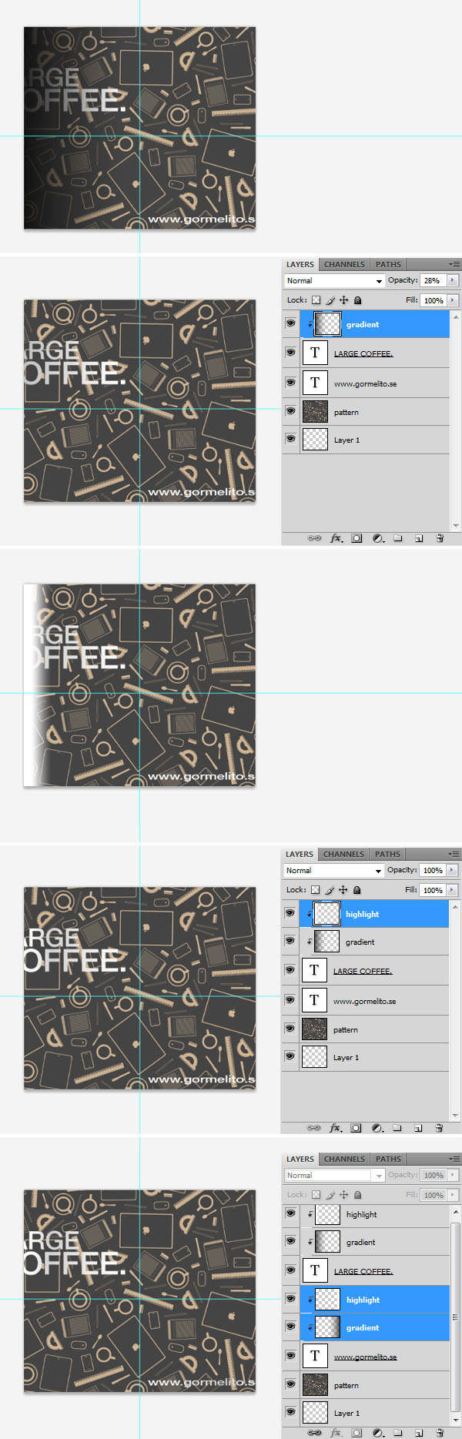The image size is (462, 1439).
Task: Open the Paths tab in the middle panel
Action: 387,854
